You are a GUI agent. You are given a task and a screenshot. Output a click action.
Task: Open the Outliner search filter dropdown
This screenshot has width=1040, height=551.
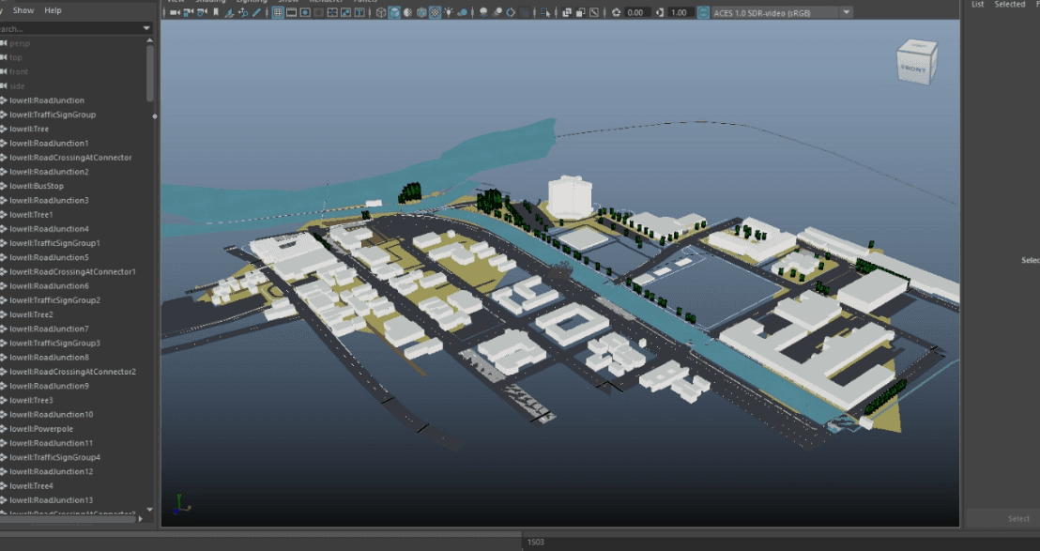[146, 28]
